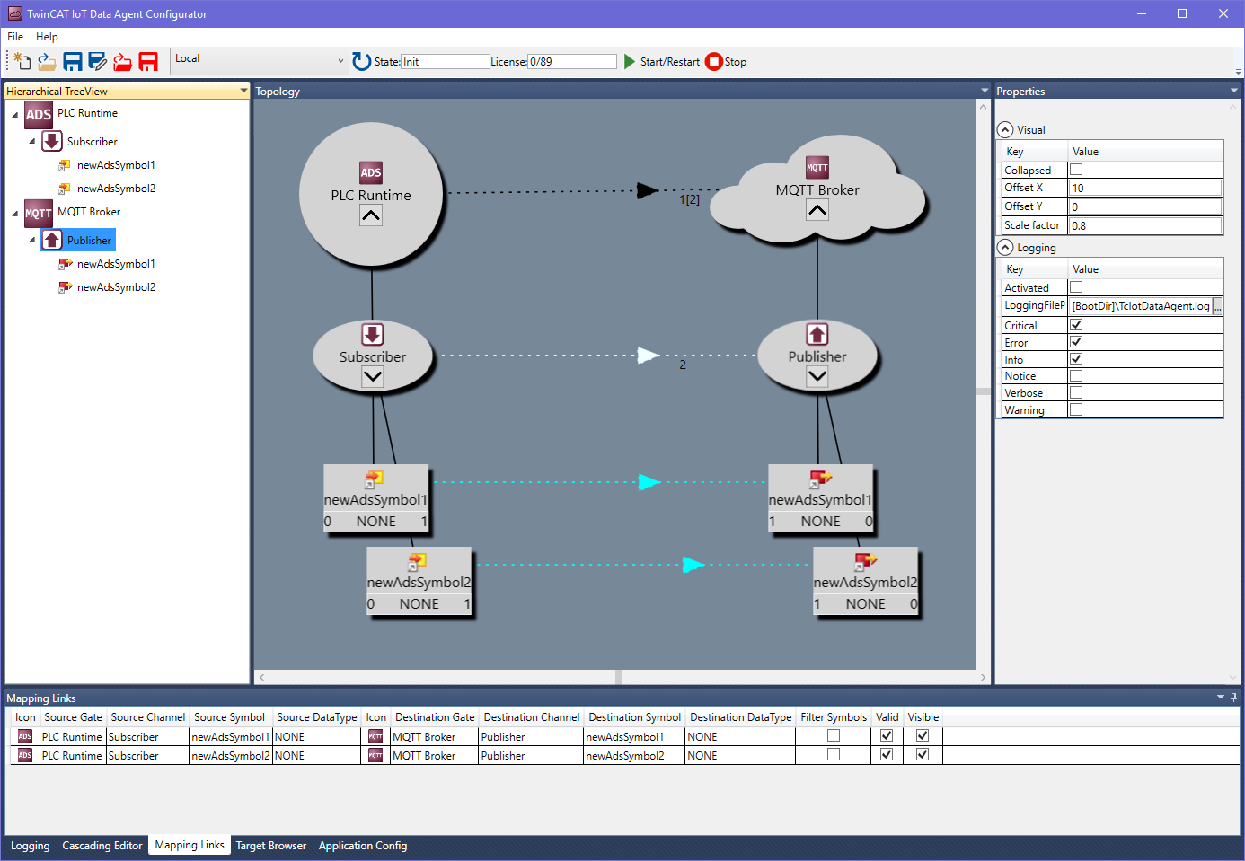Enable the Verbose logging checkbox
This screenshot has height=861, width=1245.
click(1076, 392)
